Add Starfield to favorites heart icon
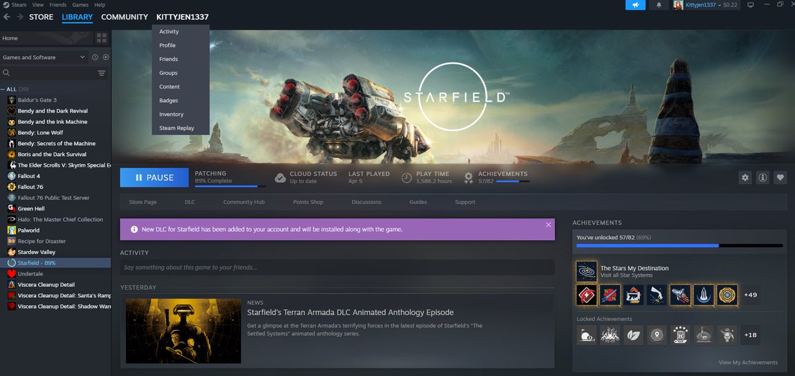 pos(780,177)
